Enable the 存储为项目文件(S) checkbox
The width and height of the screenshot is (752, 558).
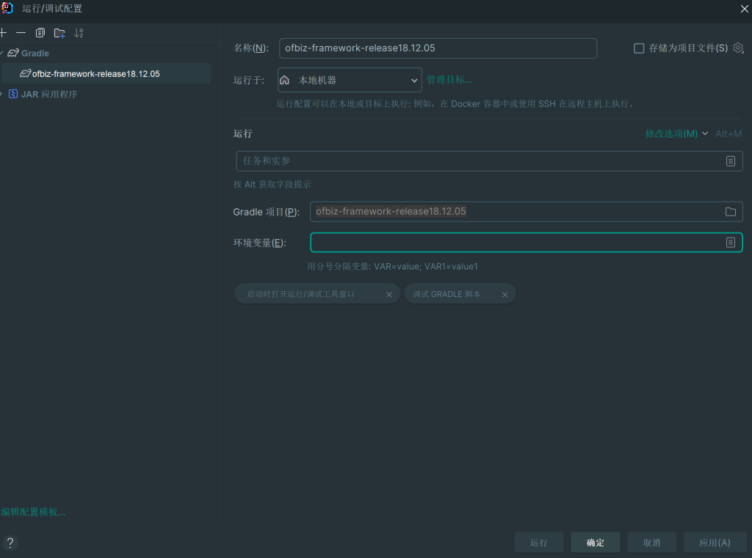[638, 48]
